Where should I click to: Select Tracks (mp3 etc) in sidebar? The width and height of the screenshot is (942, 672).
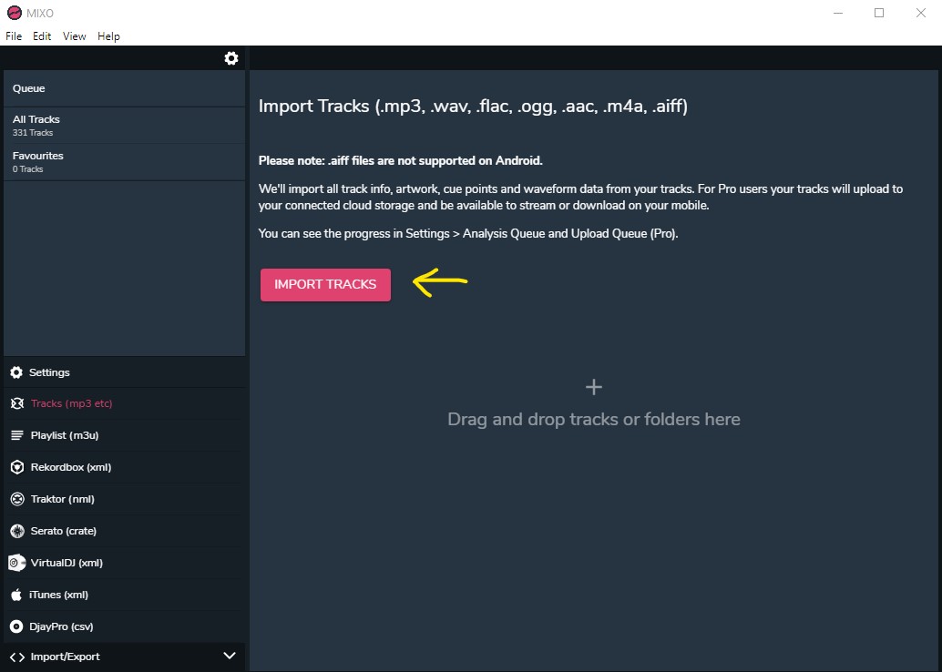[71, 403]
